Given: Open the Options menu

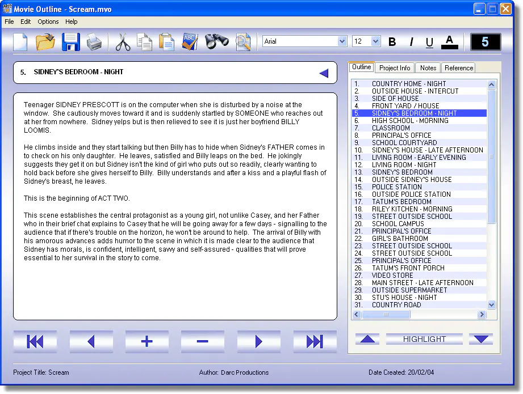Looking at the screenshot, I should coord(48,22).
